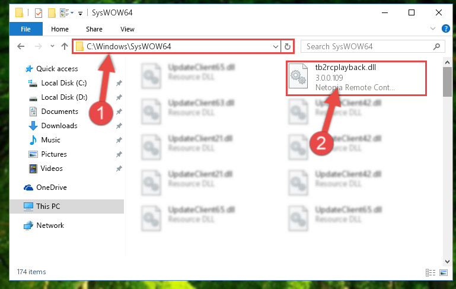Image resolution: width=456 pixels, height=289 pixels.
Task: Refresh the SysWOW64 folder view
Action: point(288,46)
